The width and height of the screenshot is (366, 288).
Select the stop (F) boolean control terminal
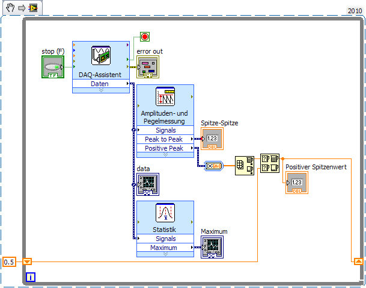pos(53,67)
